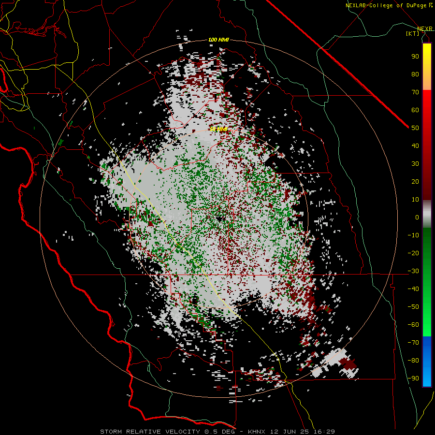Click the 20 knots legend value
Screen dimensions: 435x435
pos(415,181)
